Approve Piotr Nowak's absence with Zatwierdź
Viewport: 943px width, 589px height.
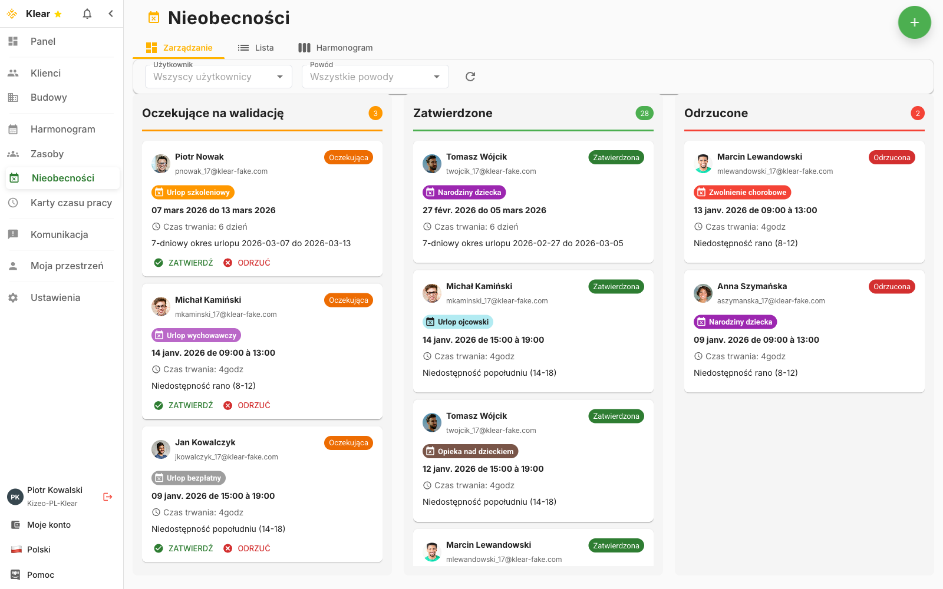(183, 263)
